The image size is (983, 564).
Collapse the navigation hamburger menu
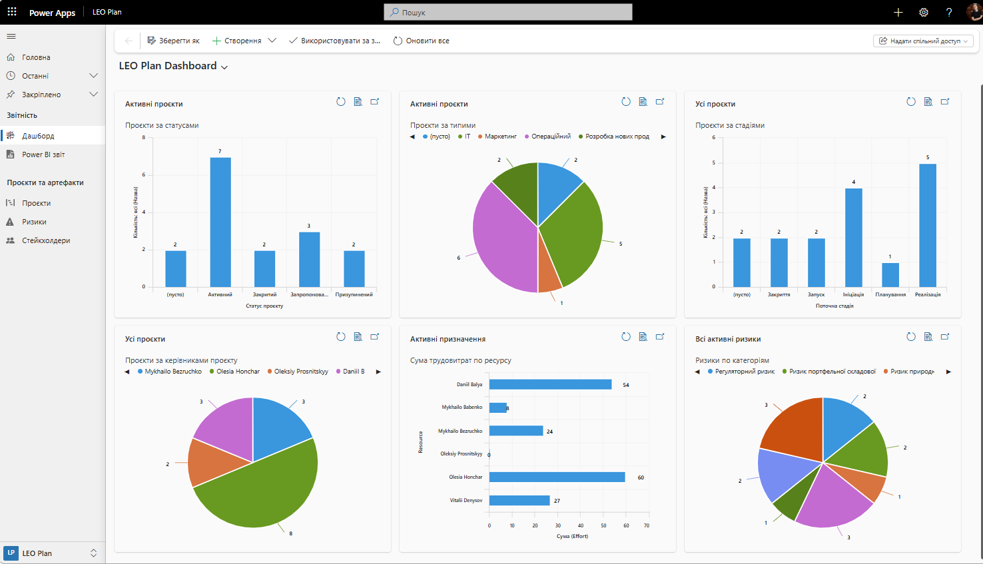[x=11, y=37]
